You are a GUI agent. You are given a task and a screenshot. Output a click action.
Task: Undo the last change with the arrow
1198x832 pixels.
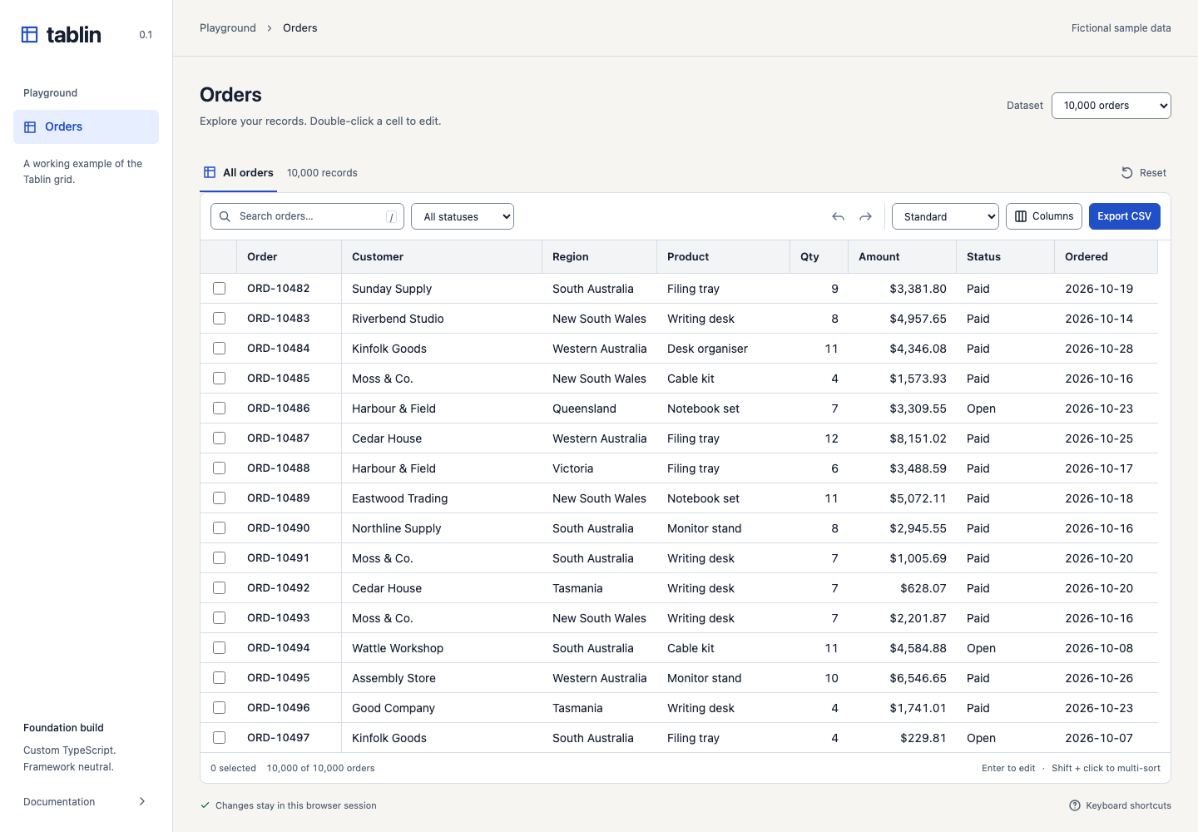[x=838, y=216]
